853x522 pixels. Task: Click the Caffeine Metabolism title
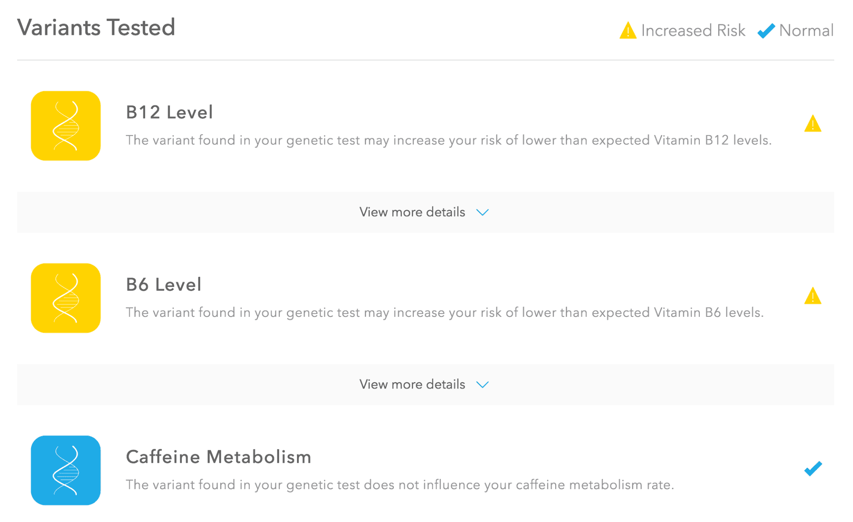tap(218, 457)
